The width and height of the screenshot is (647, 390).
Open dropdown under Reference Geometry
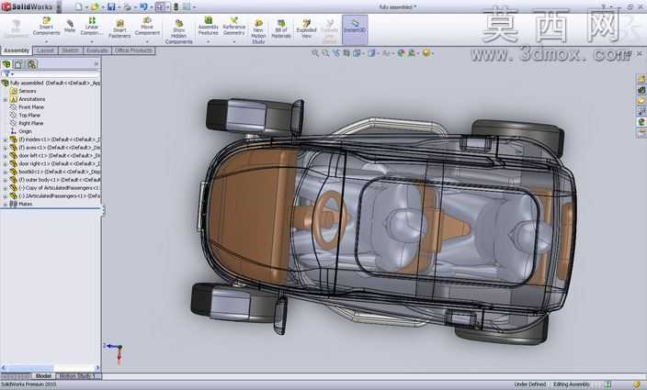coord(234,41)
